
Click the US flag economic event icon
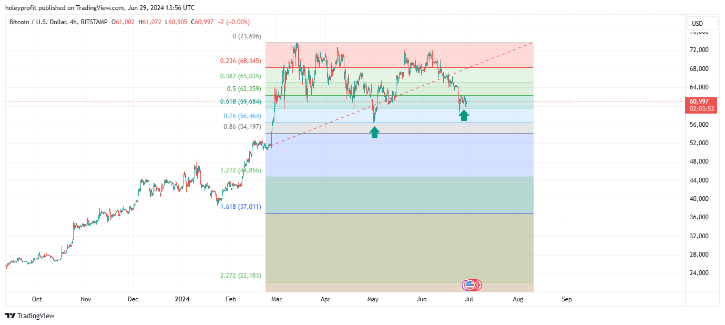coord(470,285)
